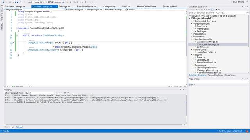Switch to the Category.cs editor tab
The width and height of the screenshot is (250, 140).
pos(109,7)
